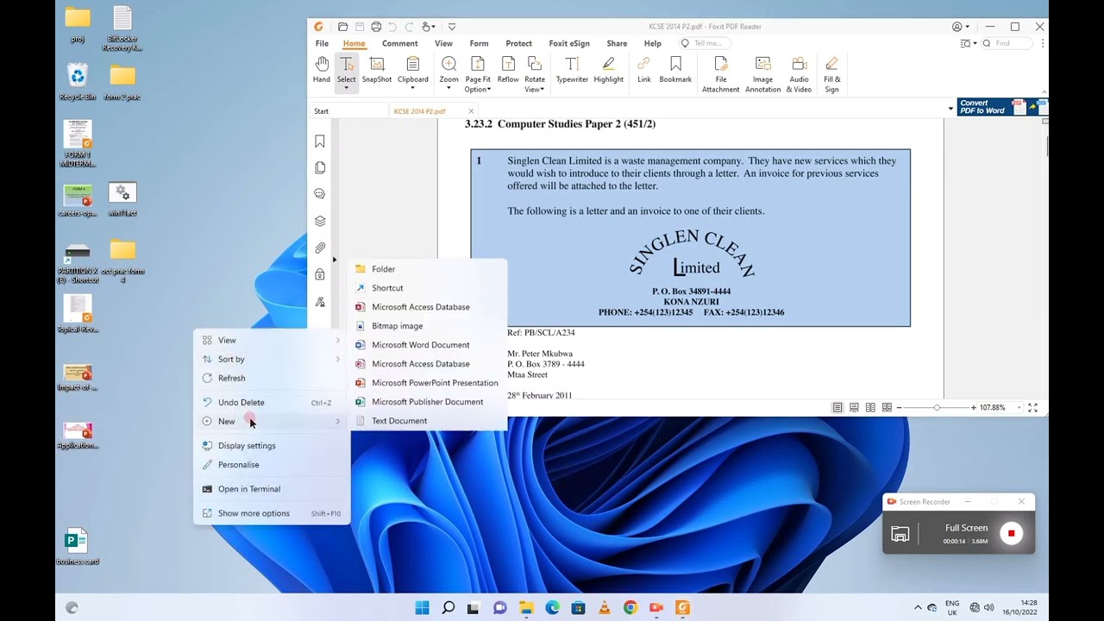Open Recycle Bin desktop icon
This screenshot has height=621, width=1104.
pos(77,81)
